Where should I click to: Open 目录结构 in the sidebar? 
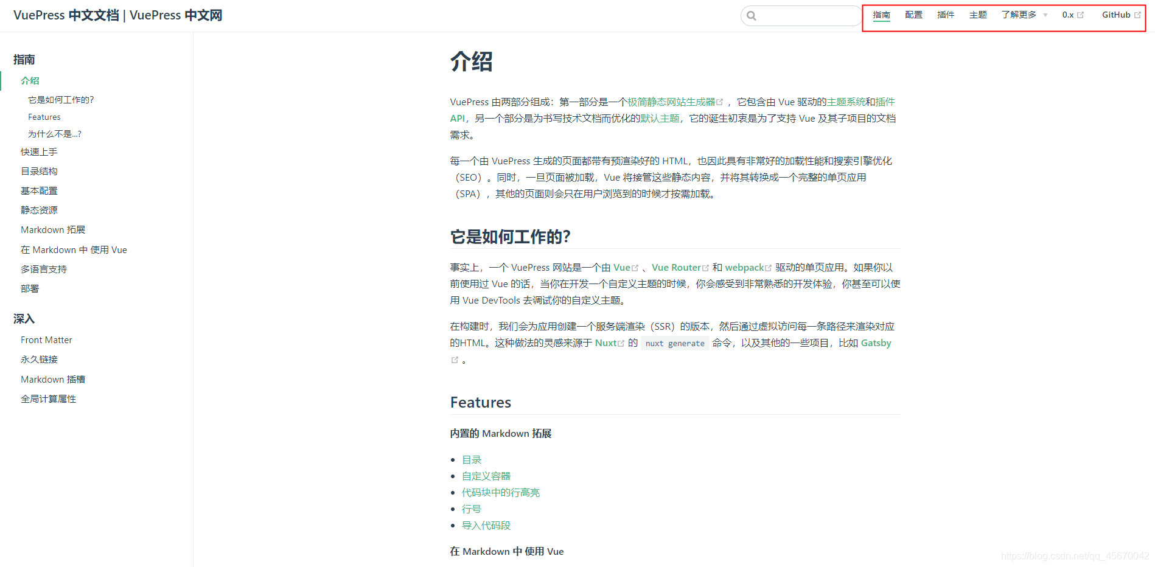pyautogui.click(x=39, y=172)
